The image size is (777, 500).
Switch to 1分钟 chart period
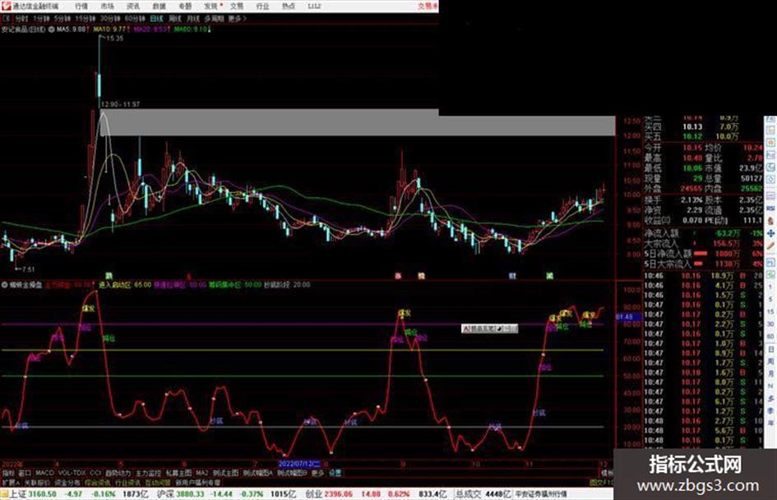pyautogui.click(x=42, y=18)
